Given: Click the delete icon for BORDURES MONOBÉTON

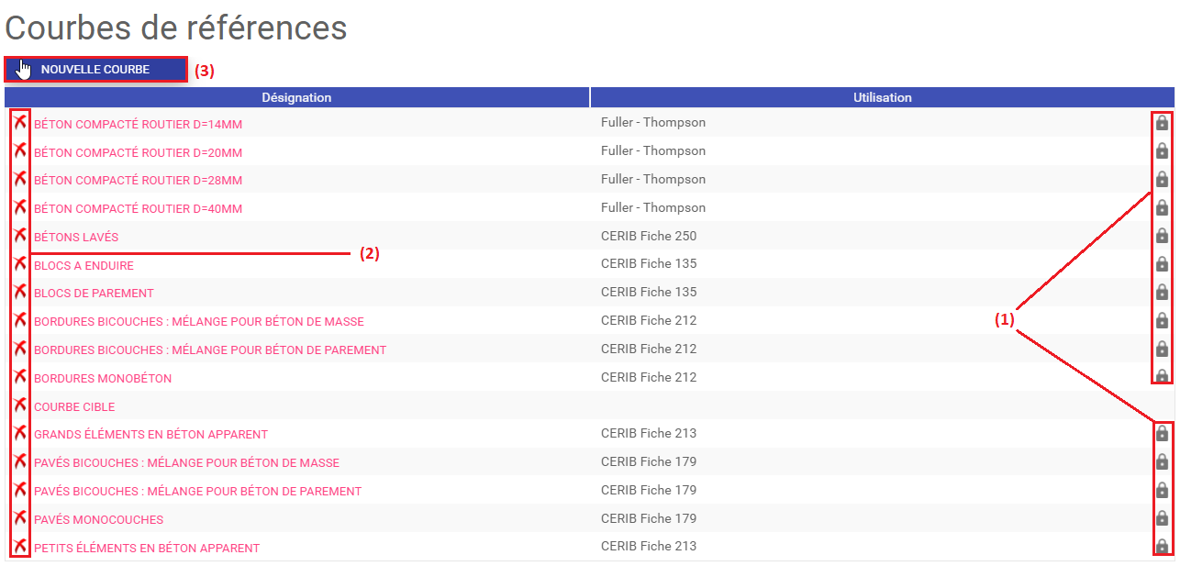Looking at the screenshot, I should [19, 377].
